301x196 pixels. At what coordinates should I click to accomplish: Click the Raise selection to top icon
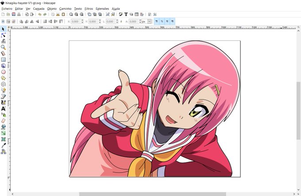(61, 21)
